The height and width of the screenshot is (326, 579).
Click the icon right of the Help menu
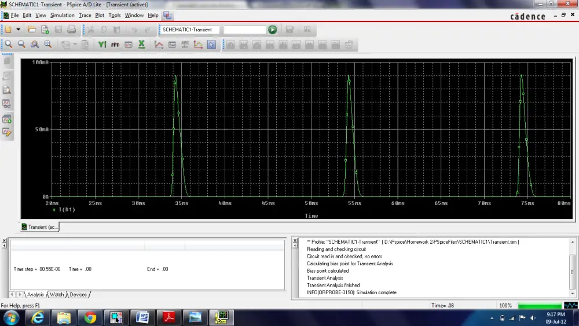[x=167, y=15]
